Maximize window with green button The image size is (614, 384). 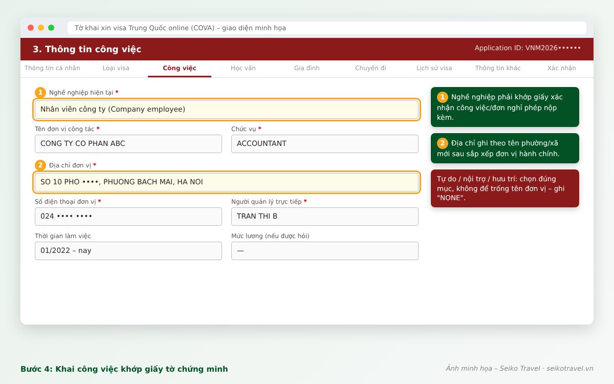tap(51, 28)
